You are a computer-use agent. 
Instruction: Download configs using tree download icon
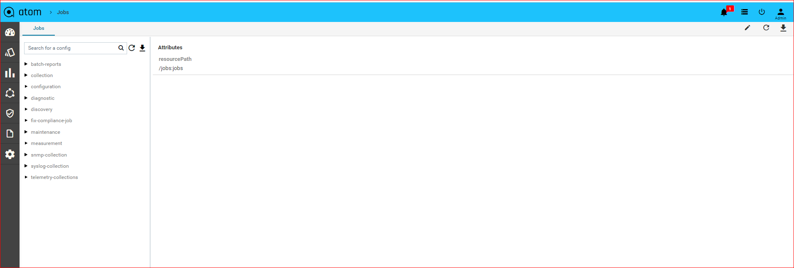coord(142,48)
